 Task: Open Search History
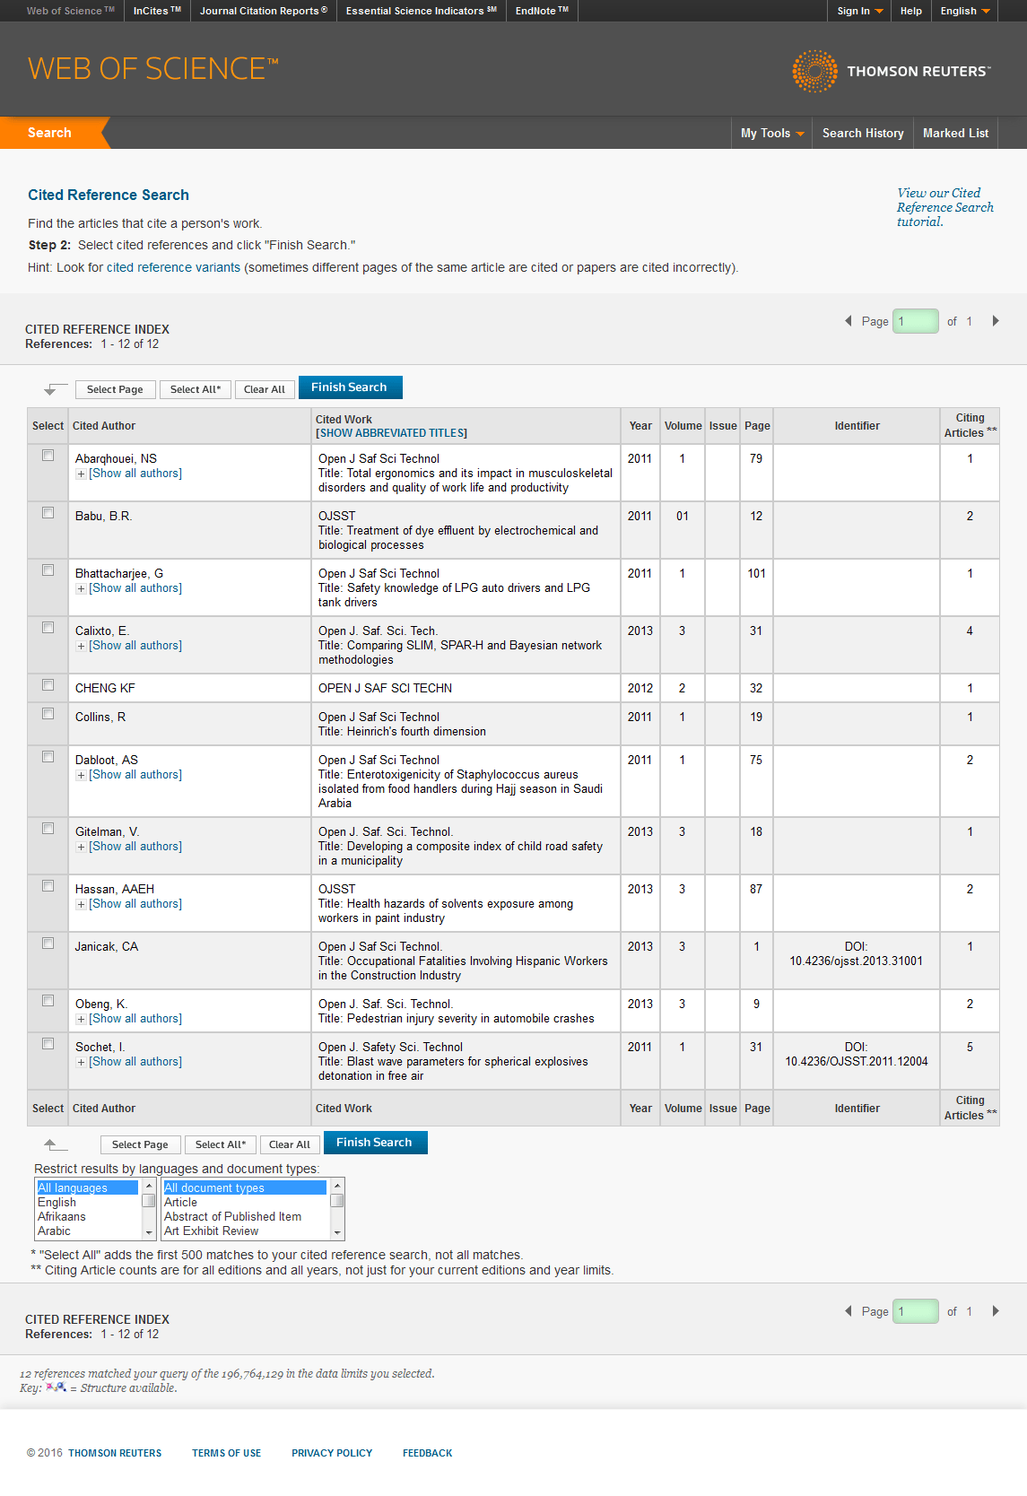tap(863, 133)
